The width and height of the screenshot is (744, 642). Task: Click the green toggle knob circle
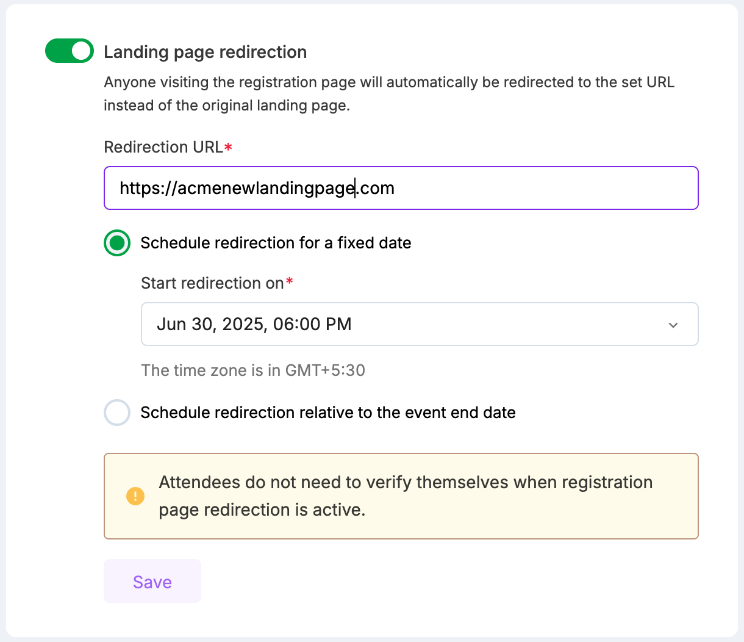(x=80, y=51)
